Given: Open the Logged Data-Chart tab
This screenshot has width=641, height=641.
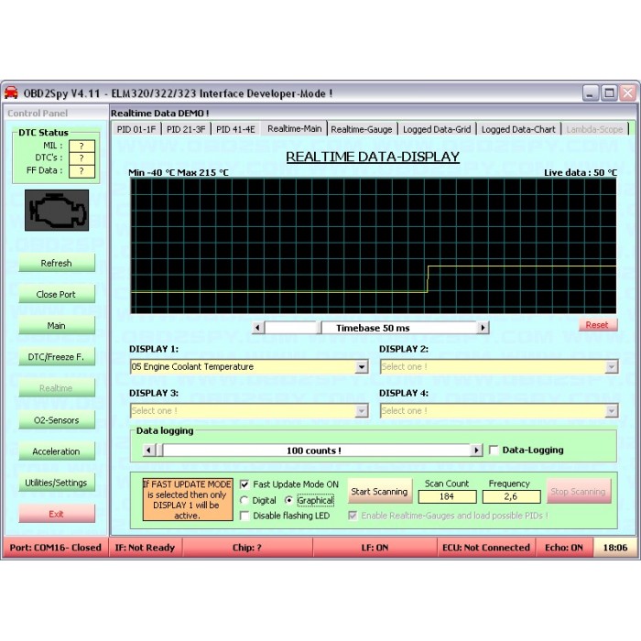Looking at the screenshot, I should coord(517,129).
